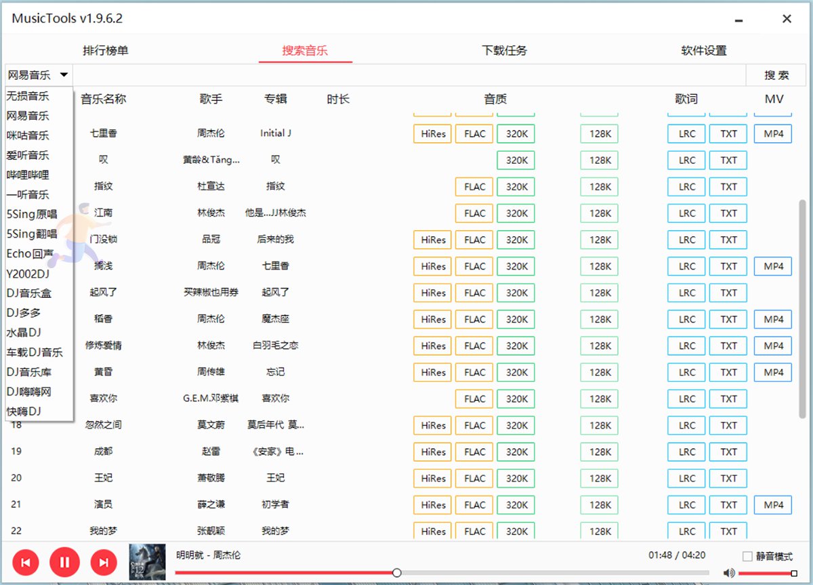Switch to the 排行榜单 tab
The image size is (813, 585).
click(106, 51)
